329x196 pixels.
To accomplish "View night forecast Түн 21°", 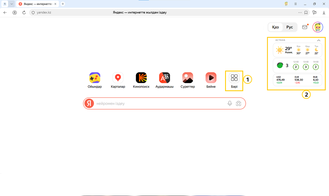I will (316, 50).
